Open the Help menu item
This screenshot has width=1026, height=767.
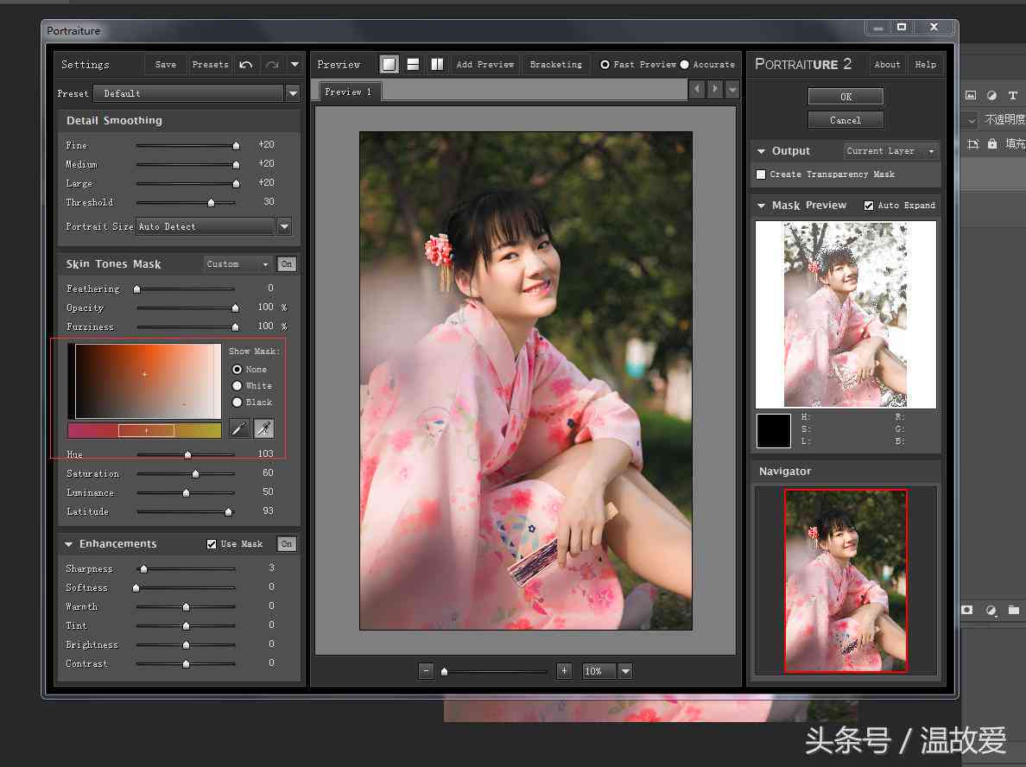(x=925, y=65)
